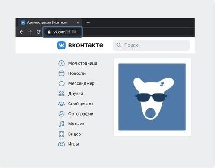Image resolution: width=215 pixels, height=168 pixels.
Task: Click the Сообщества group icon
Action: [61, 104]
